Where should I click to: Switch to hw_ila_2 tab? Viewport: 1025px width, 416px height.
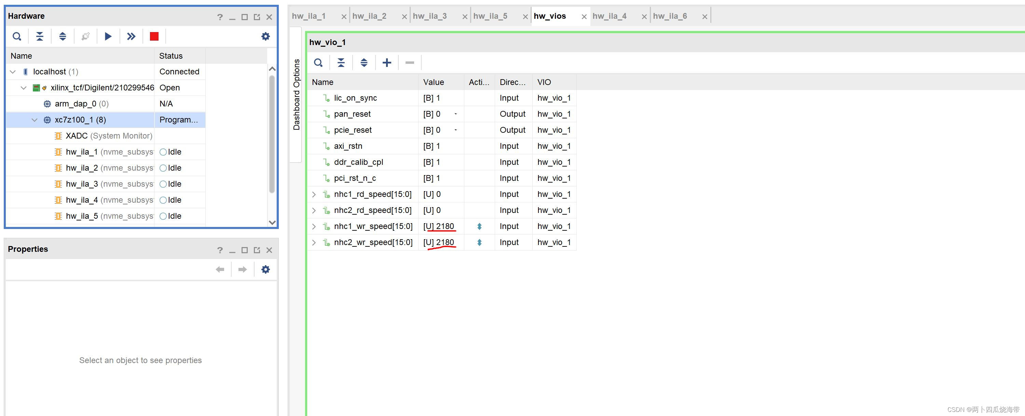click(369, 16)
